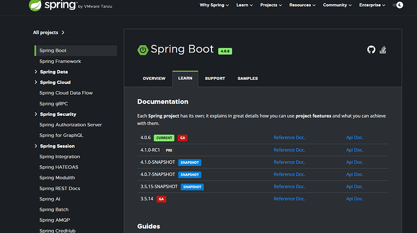417x233 pixels.
Task: Click the Guides heading
Action: 149,226
